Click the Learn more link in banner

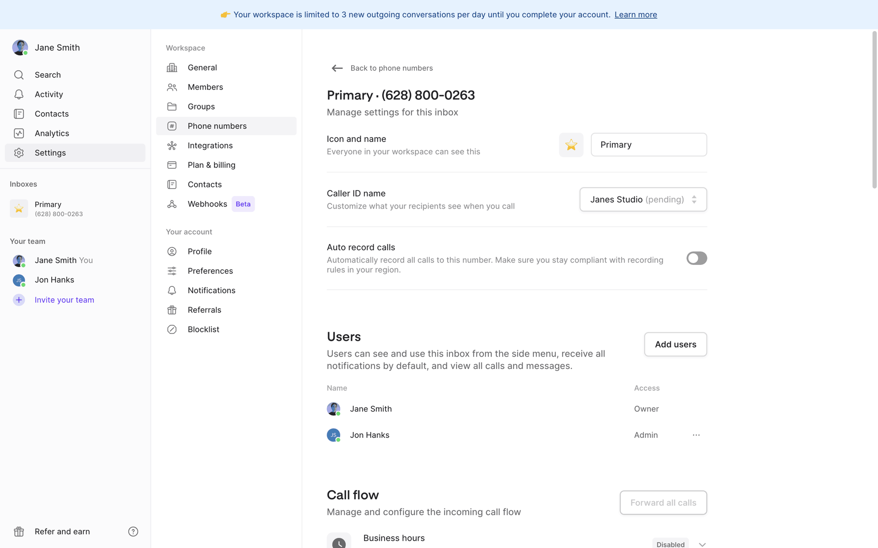636,15
